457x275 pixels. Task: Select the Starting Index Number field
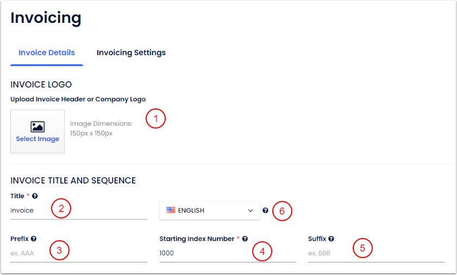coord(227,253)
